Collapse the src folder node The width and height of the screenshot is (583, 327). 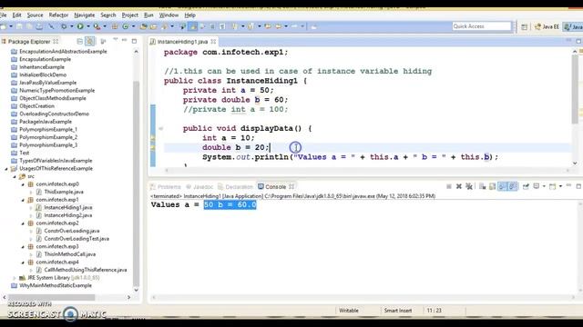(x=15, y=176)
